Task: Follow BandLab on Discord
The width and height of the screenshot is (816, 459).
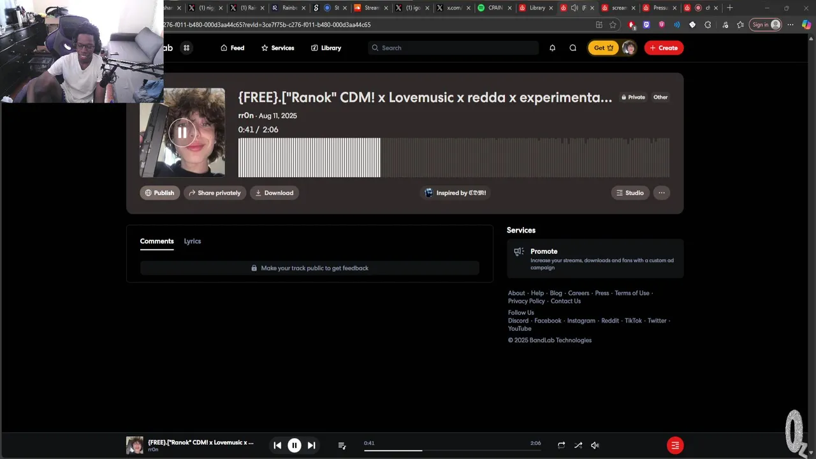Action: click(x=518, y=321)
